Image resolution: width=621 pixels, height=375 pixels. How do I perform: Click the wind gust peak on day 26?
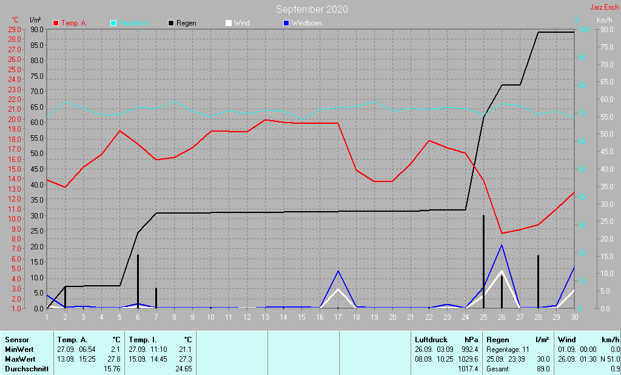502,245
